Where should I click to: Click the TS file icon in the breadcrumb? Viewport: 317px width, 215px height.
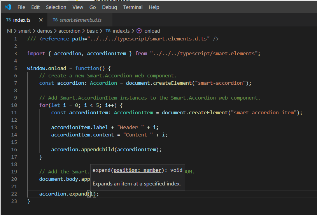108,31
